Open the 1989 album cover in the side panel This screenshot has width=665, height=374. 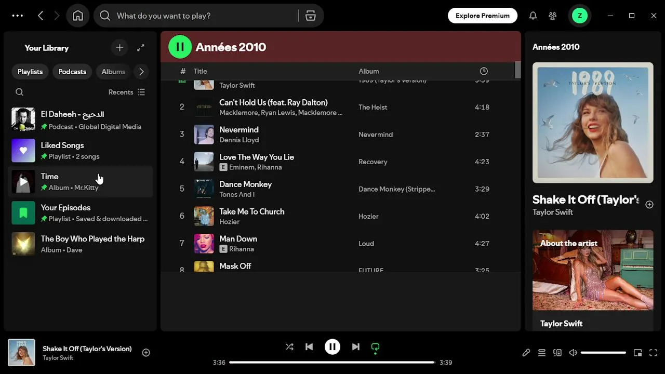(593, 123)
